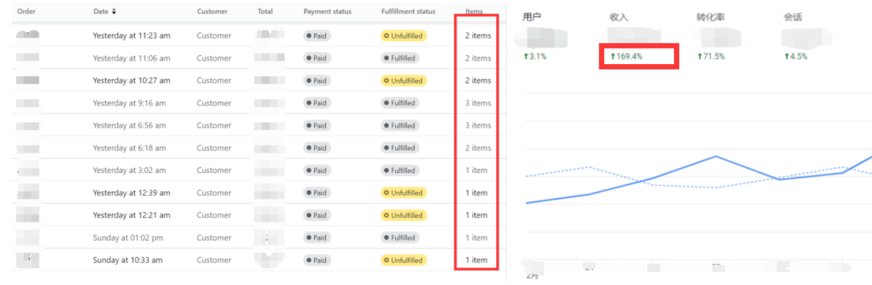872x285 pixels.
Task: Click the Customer column header
Action: 212,12
